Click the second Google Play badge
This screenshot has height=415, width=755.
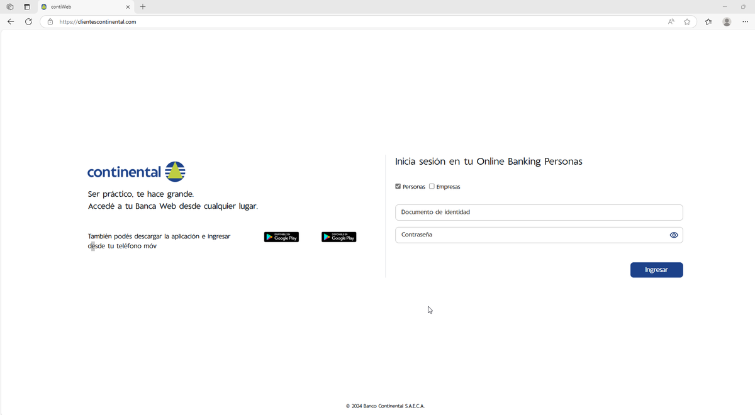tap(339, 237)
